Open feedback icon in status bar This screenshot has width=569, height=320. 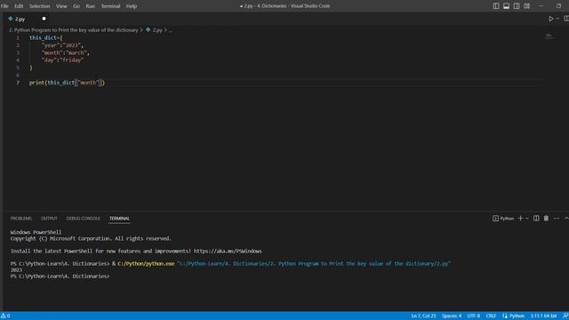point(565,316)
